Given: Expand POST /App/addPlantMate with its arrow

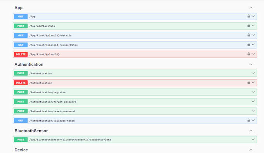Looking at the screenshot, I should click(x=253, y=26).
